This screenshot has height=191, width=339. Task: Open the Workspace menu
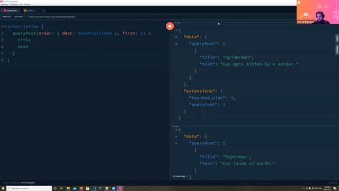coord(14,4)
